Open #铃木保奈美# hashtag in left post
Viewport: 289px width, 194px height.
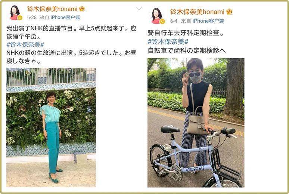25,44
